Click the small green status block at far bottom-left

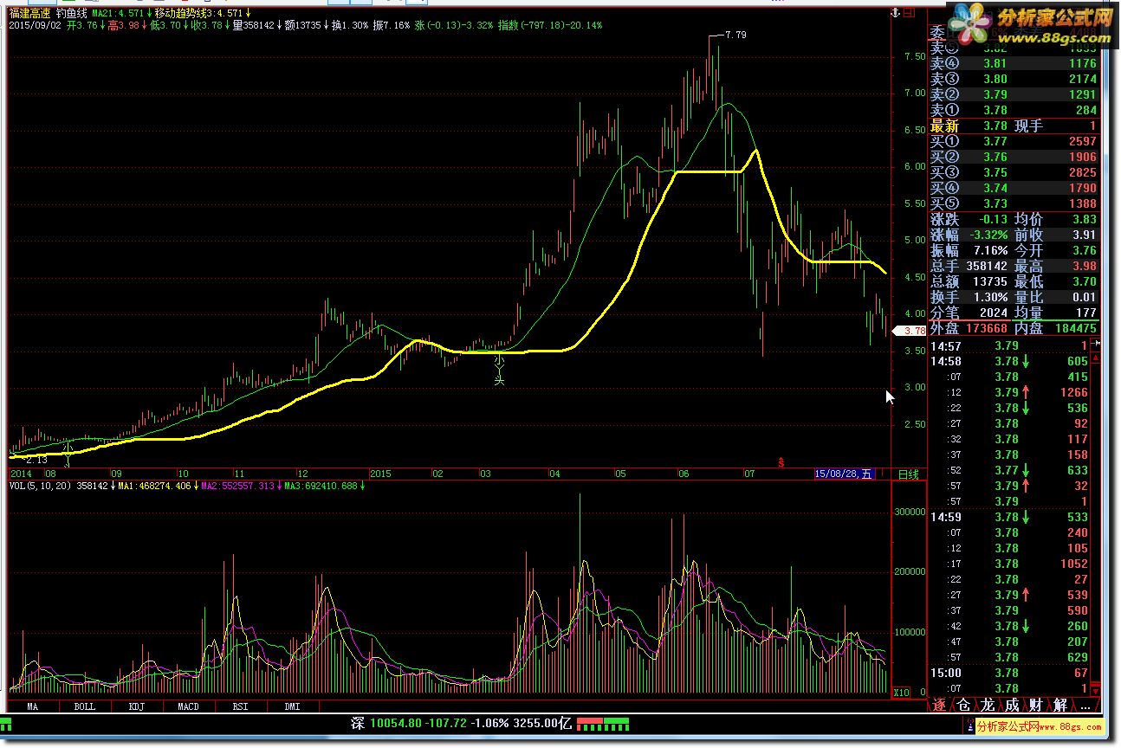click(x=5, y=724)
